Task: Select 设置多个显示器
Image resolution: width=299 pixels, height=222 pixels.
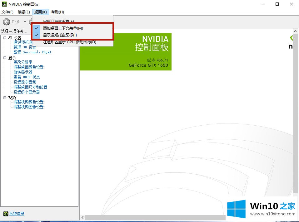Action: coord(27,92)
